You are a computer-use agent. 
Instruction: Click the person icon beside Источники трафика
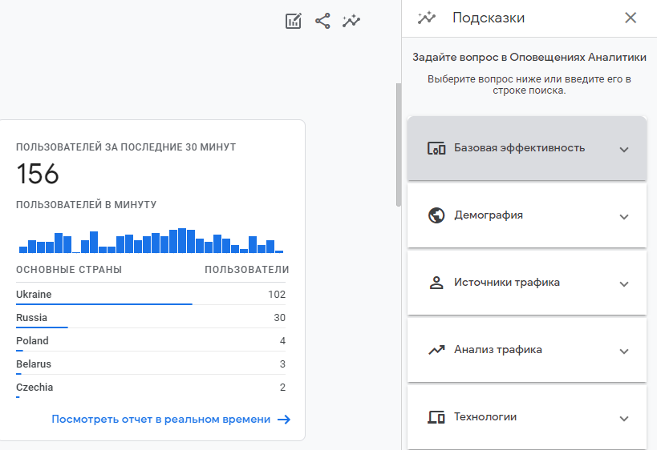pos(436,283)
